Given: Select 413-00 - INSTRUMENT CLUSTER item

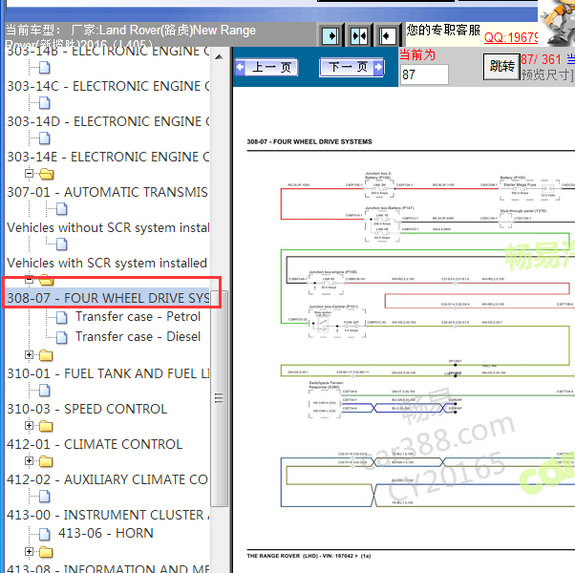Looking at the screenshot, I should point(109,515).
